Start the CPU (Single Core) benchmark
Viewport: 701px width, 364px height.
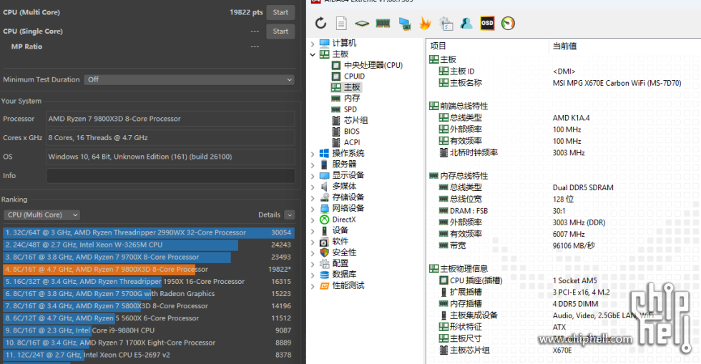[280, 31]
